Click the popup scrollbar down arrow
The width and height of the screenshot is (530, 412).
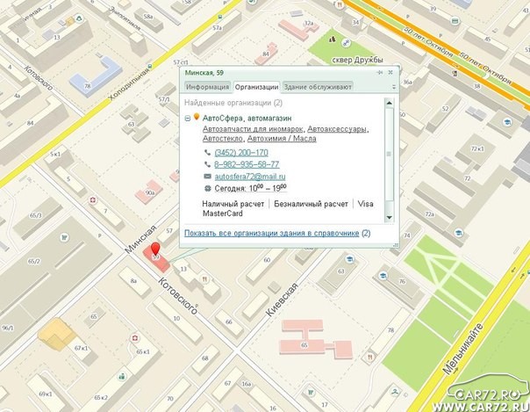pyautogui.click(x=389, y=218)
